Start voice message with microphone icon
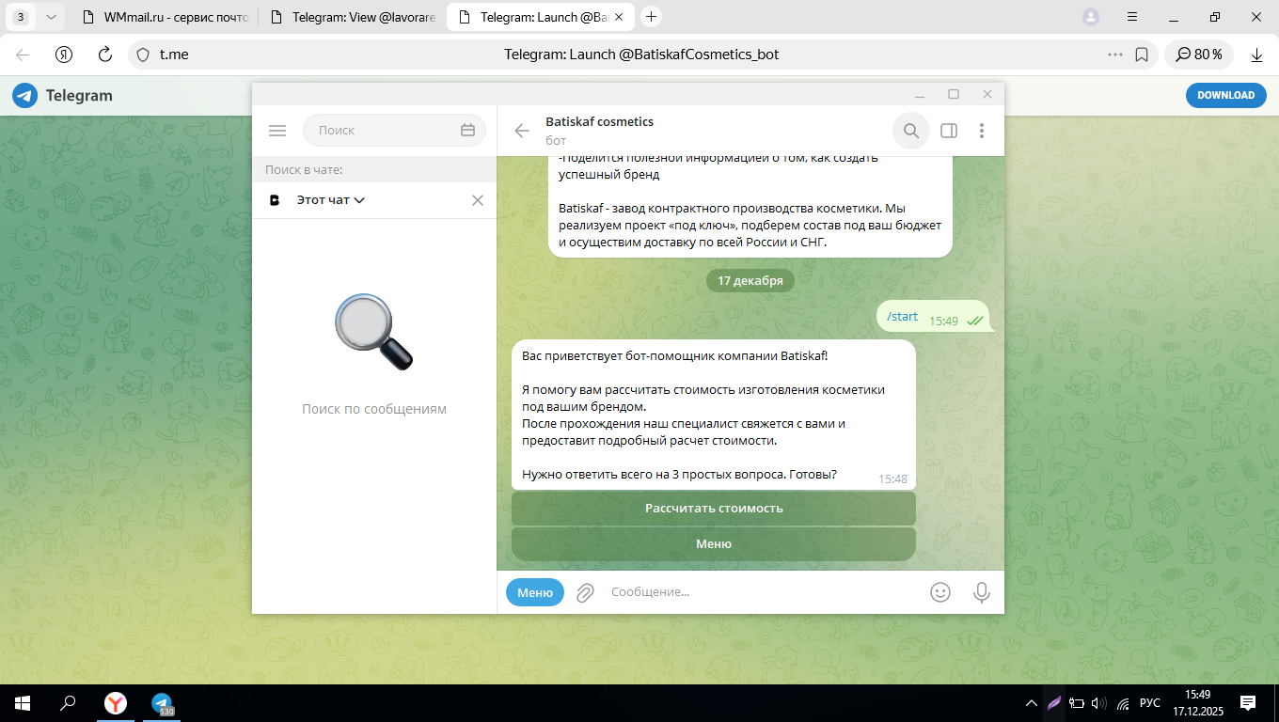 click(982, 592)
